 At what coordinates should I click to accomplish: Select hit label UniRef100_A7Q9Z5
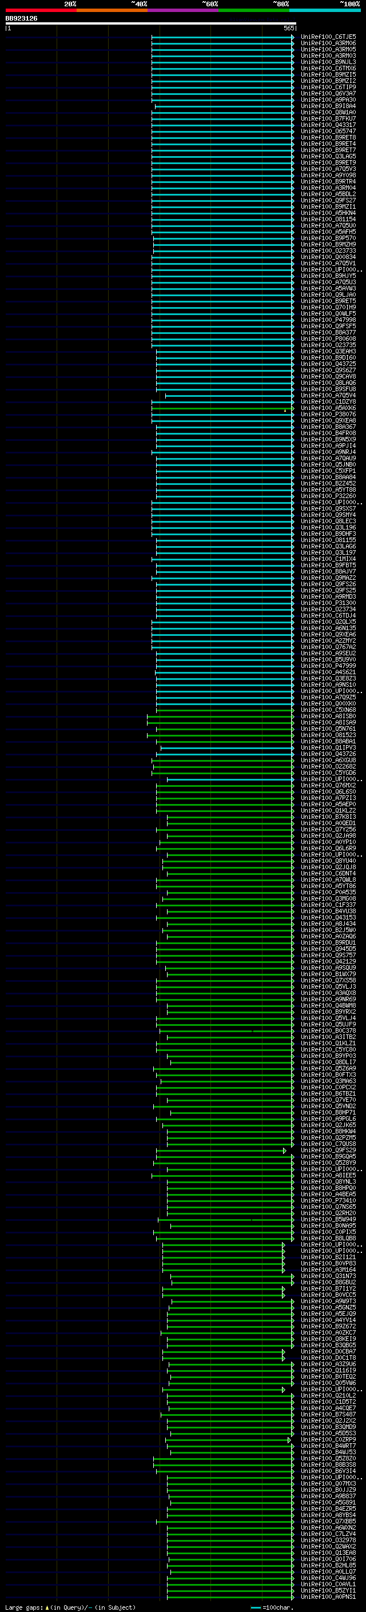tap(328, 697)
